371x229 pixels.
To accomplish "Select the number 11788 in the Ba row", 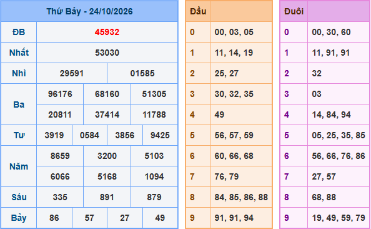I will (x=154, y=114).
